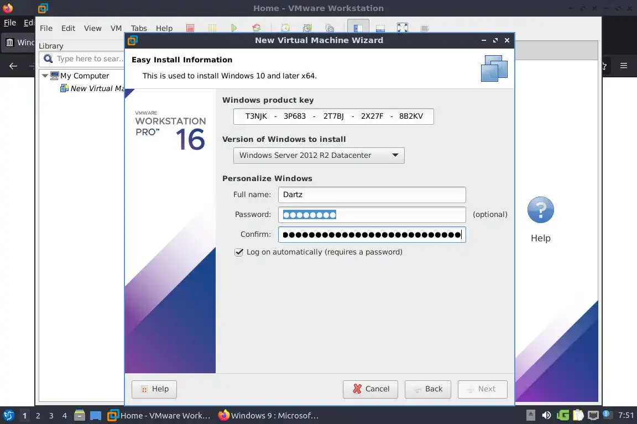Toggle the thumbnail bar toolbar icon
Screen dimensions: 637x424
[380, 28]
